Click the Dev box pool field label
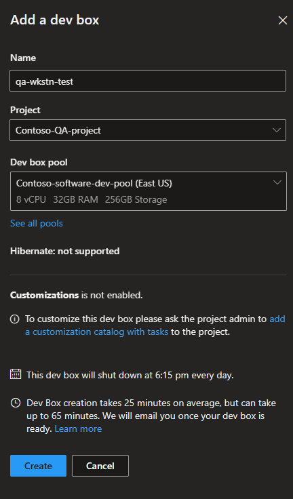This screenshot has height=499, width=293. [39, 162]
